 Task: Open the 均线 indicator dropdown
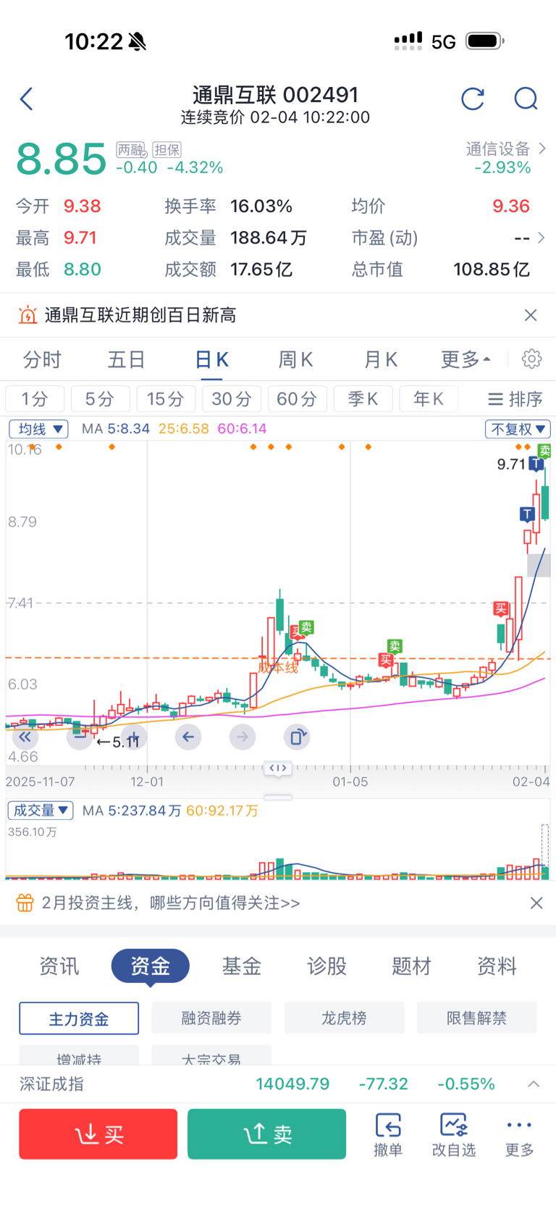coord(38,429)
